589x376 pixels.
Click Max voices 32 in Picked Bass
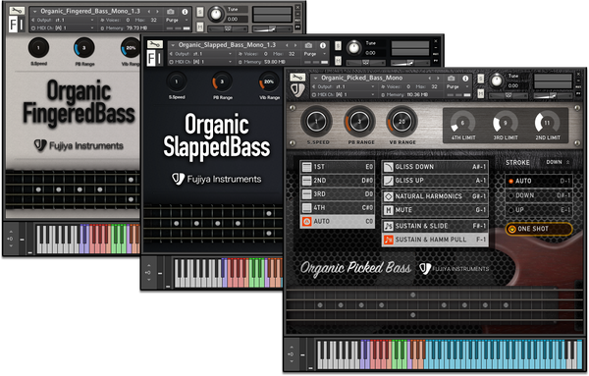(x=435, y=86)
